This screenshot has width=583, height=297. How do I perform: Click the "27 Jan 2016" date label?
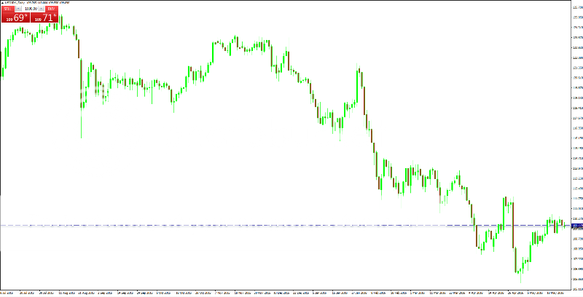[x=359, y=293]
